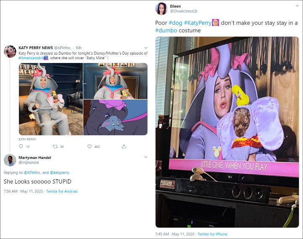Retweet the KATY PERRY NEWS tweet

55,147
